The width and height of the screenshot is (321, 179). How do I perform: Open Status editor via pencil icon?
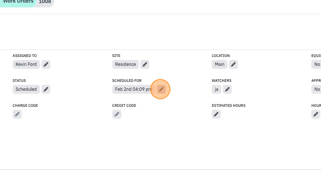46,89
